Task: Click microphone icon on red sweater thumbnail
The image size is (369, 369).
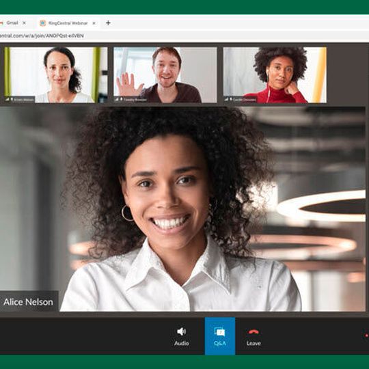Action: click(231, 99)
